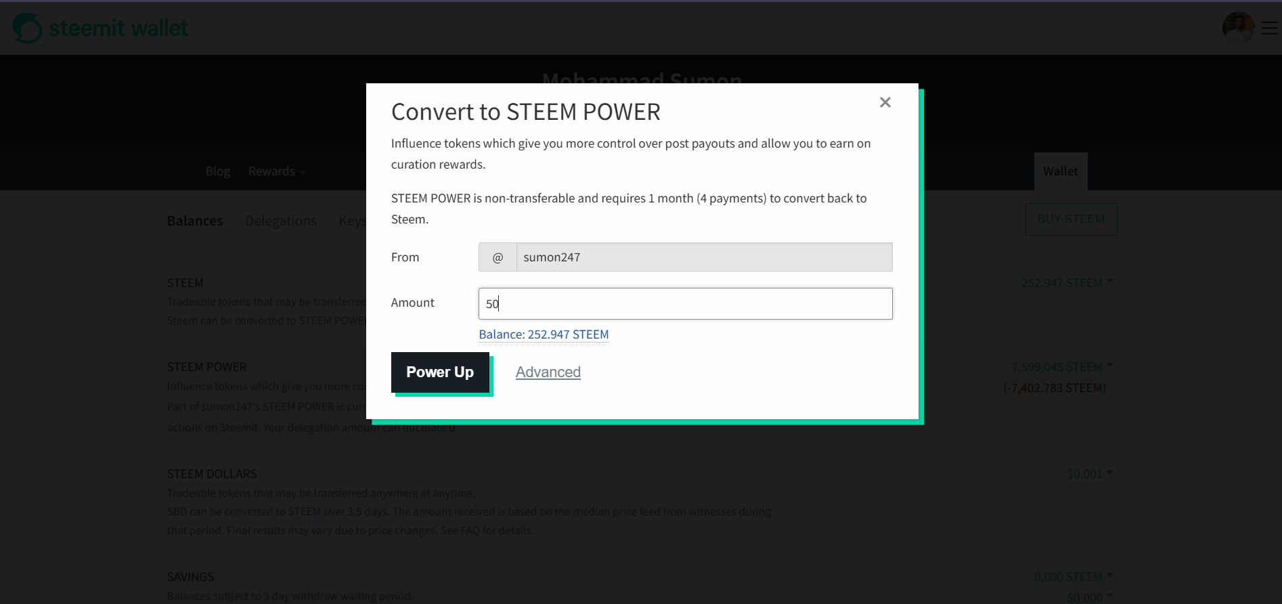1282x604 pixels.
Task: Open the user avatar profile picture
Action: pos(1238,28)
